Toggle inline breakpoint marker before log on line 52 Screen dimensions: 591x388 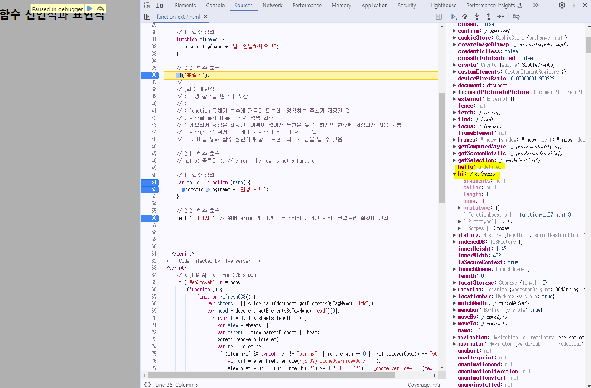(208, 190)
